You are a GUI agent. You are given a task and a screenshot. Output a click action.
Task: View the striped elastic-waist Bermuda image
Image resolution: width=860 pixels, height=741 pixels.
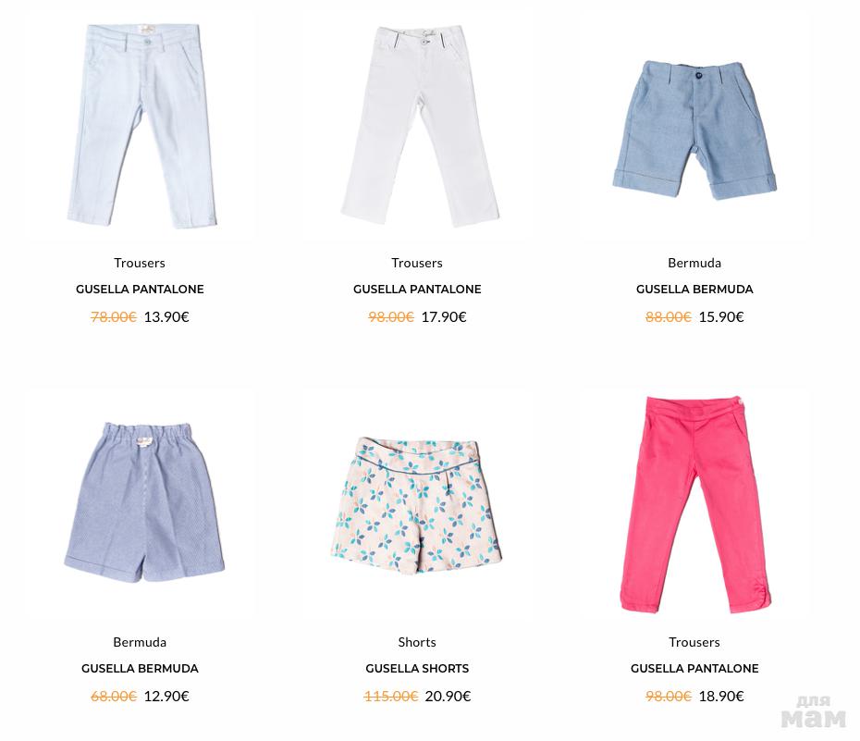tap(144, 502)
